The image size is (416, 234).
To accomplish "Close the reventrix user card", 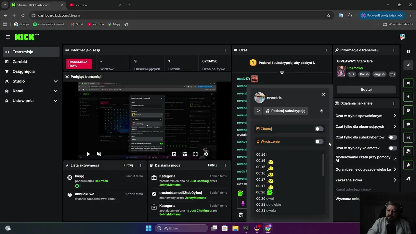I will pos(323,94).
